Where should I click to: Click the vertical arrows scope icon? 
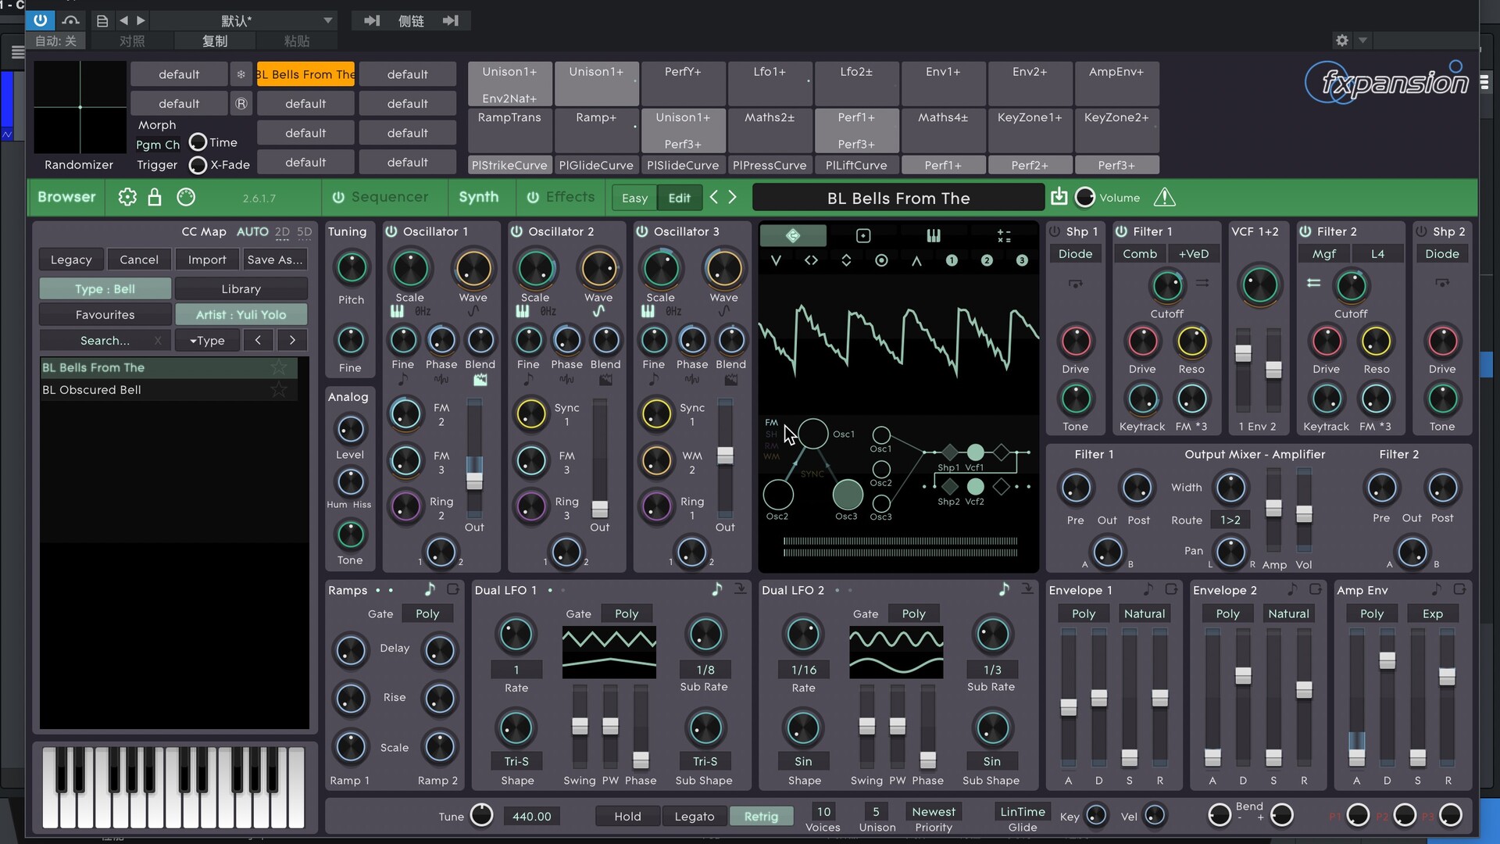[846, 260]
